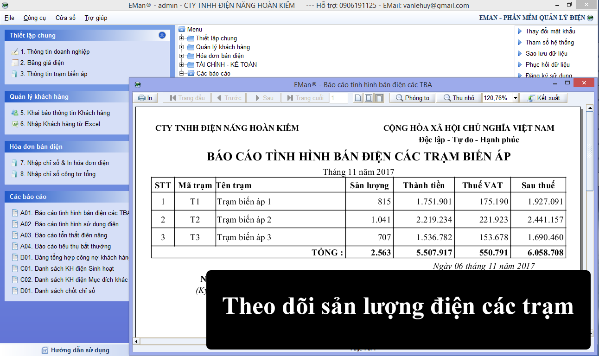Click total value 6.058.708 cell
The width and height of the screenshot is (599, 356).
pos(538,253)
